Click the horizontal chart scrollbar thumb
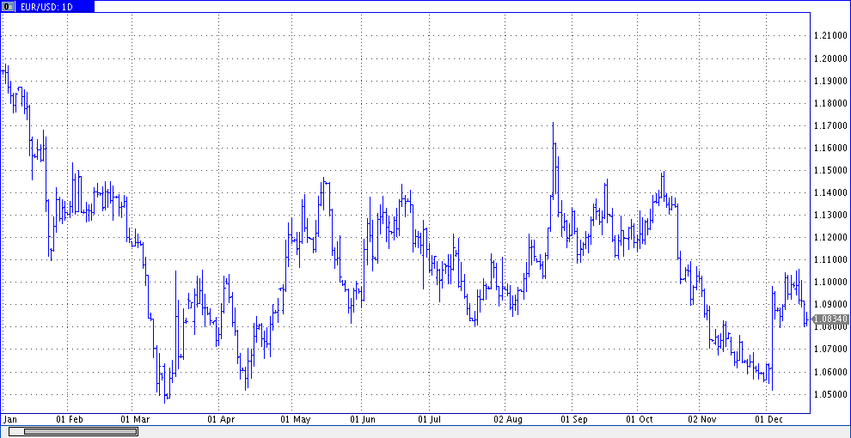 [x=79, y=431]
